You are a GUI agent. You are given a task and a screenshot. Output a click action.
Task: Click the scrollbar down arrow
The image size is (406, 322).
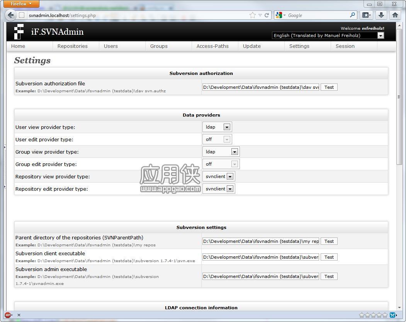pyautogui.click(x=399, y=307)
